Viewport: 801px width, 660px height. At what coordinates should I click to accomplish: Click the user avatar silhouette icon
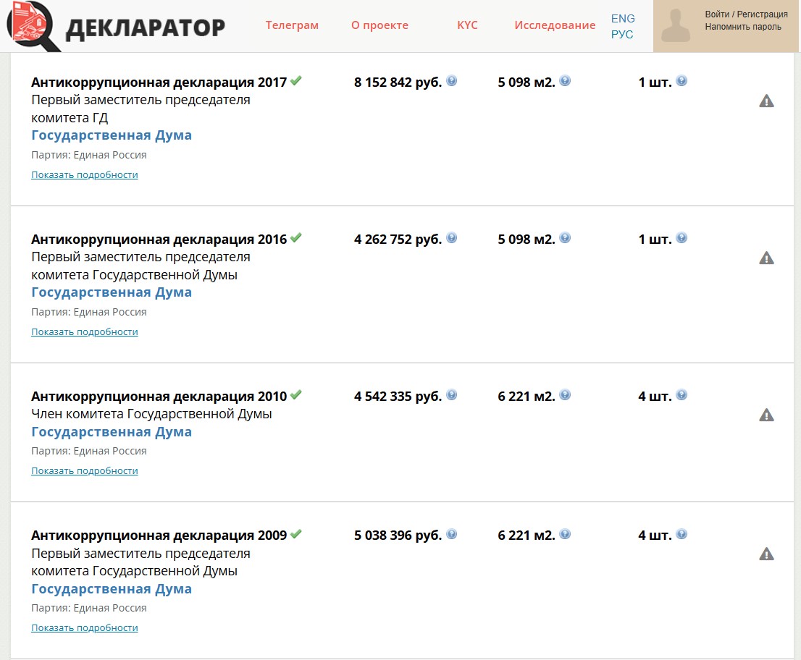coord(676,26)
